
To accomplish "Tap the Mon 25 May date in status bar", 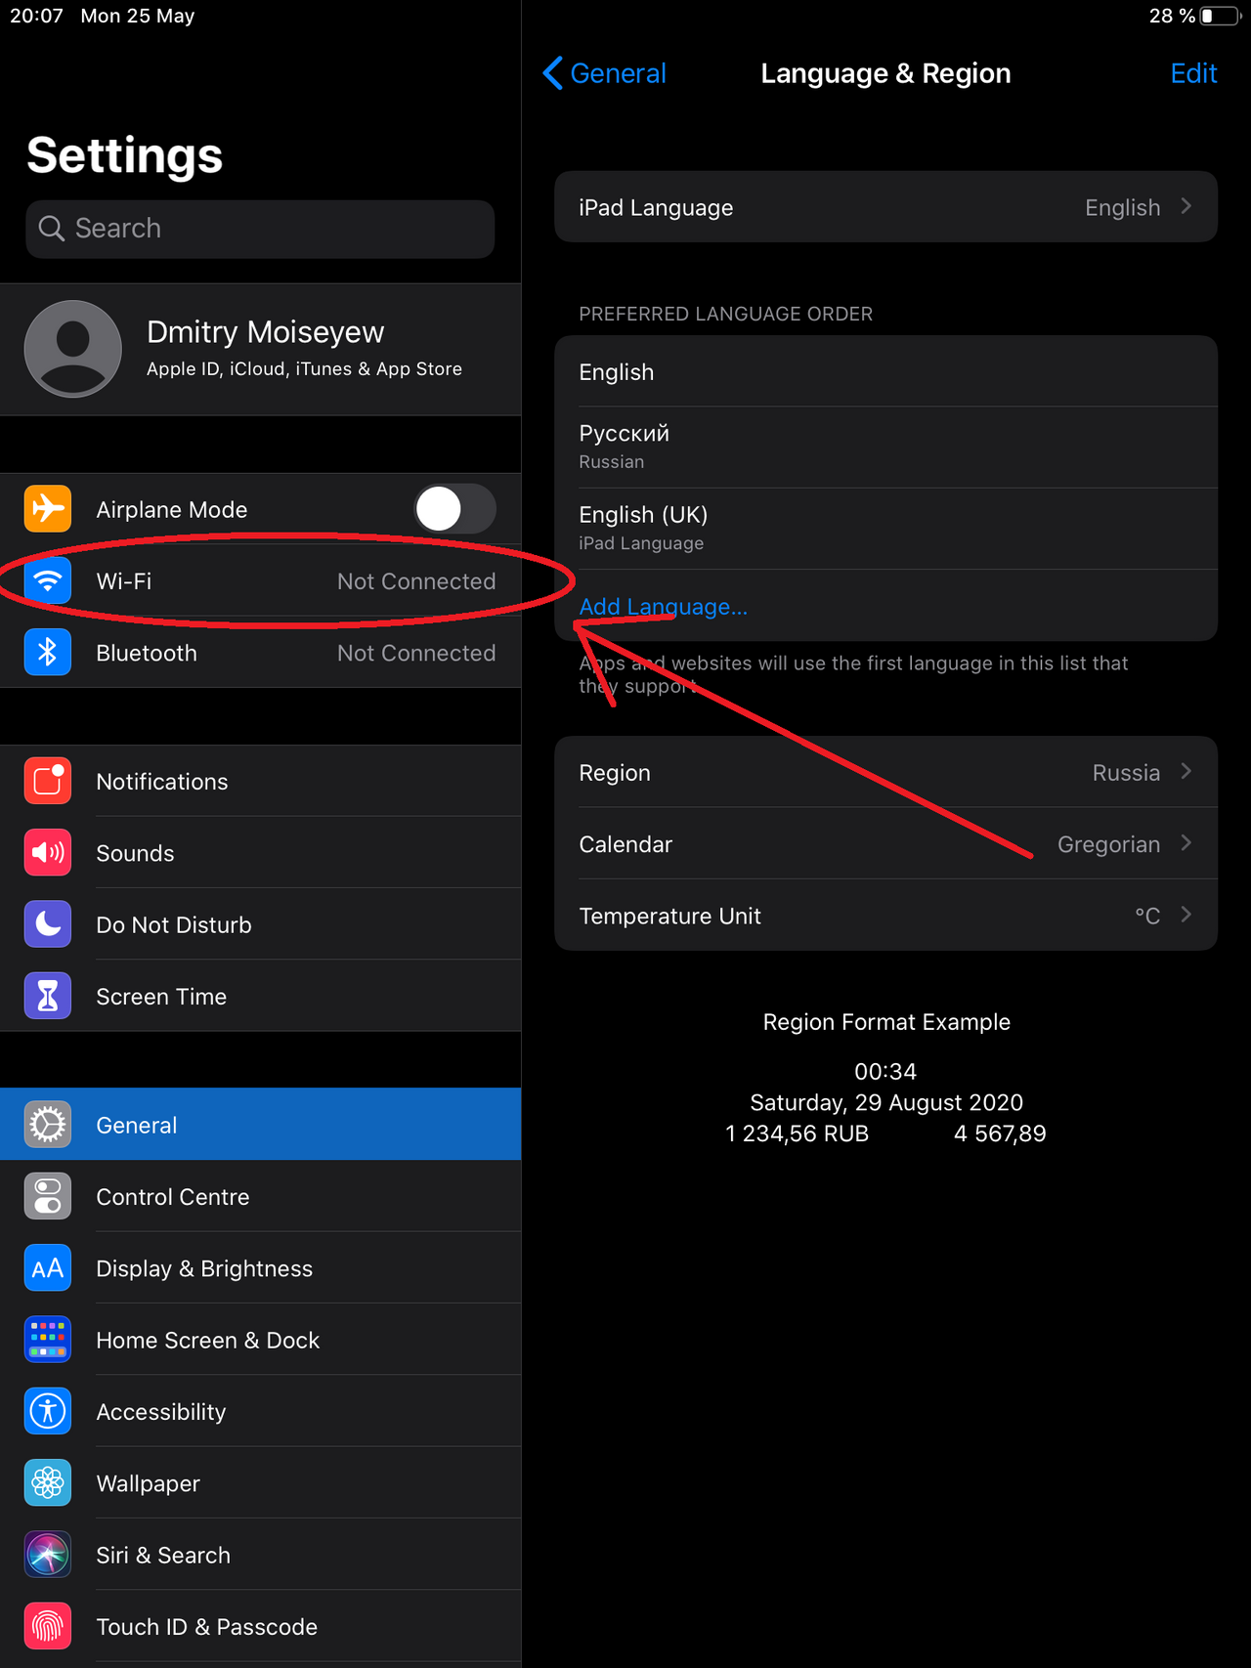I will pyautogui.click(x=138, y=16).
